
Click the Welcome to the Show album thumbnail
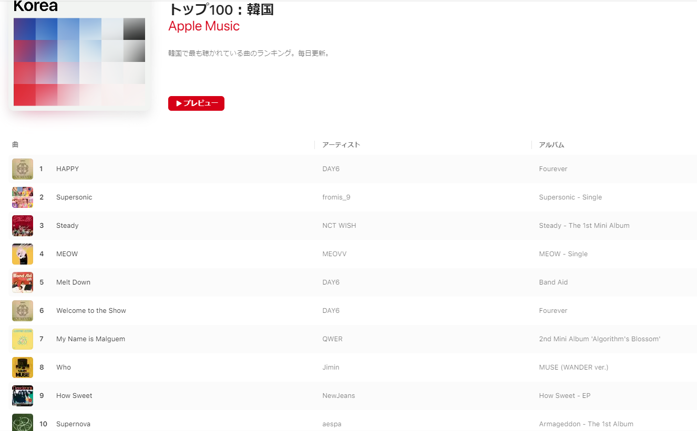pyautogui.click(x=23, y=311)
